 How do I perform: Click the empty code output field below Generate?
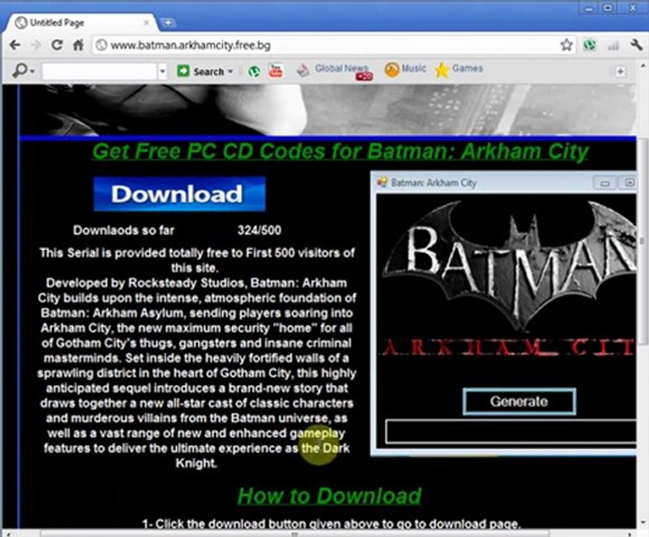point(510,432)
